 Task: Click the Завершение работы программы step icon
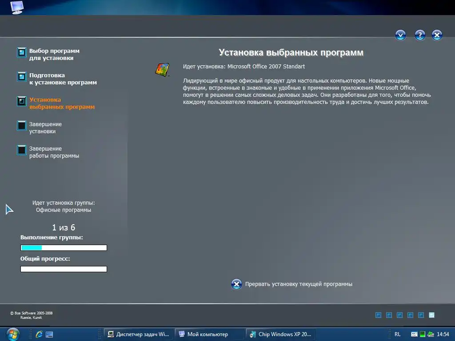[x=22, y=150]
